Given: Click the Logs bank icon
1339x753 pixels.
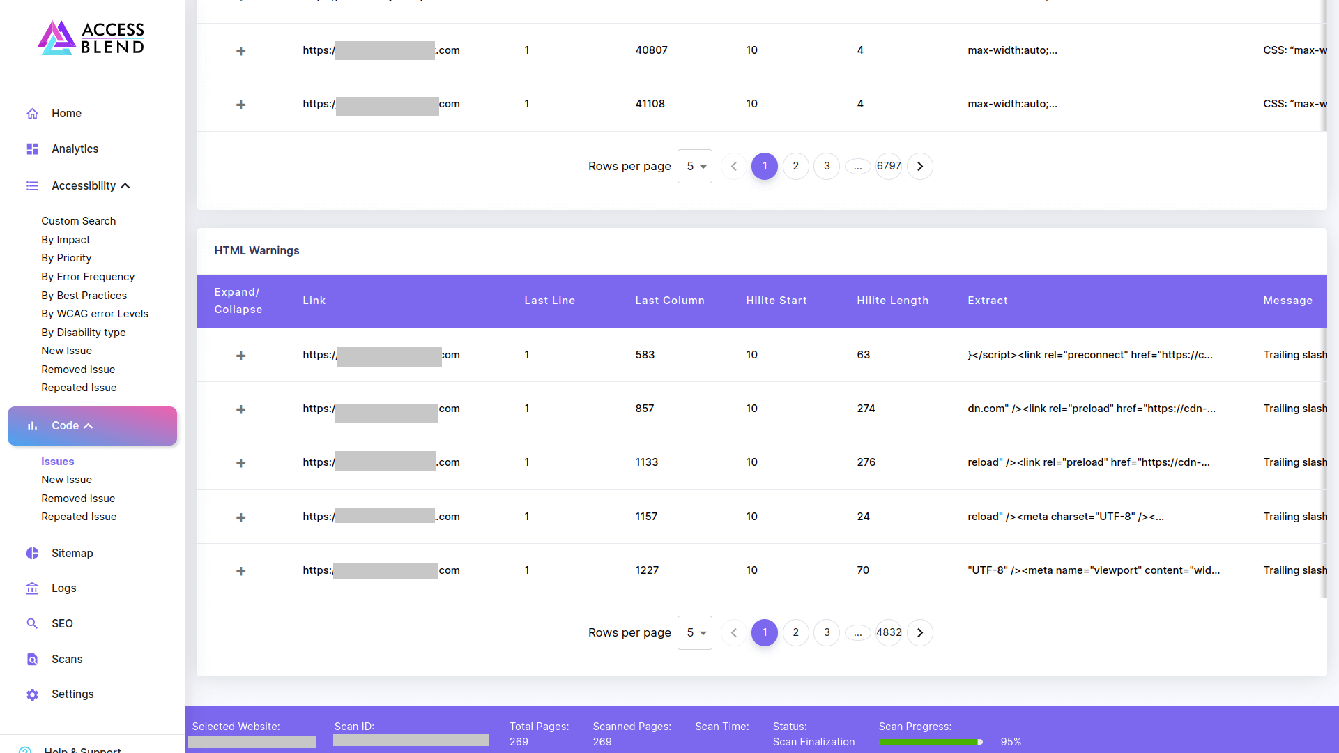Looking at the screenshot, I should [x=32, y=588].
